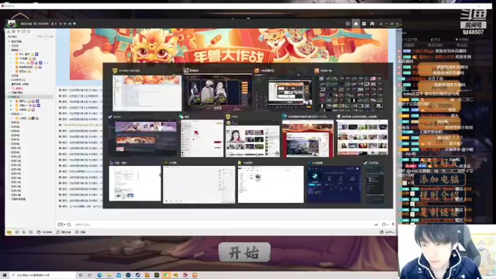The width and height of the screenshot is (496, 279).
Task: Click the YY channel avatar logo
Action: [x=12, y=24]
